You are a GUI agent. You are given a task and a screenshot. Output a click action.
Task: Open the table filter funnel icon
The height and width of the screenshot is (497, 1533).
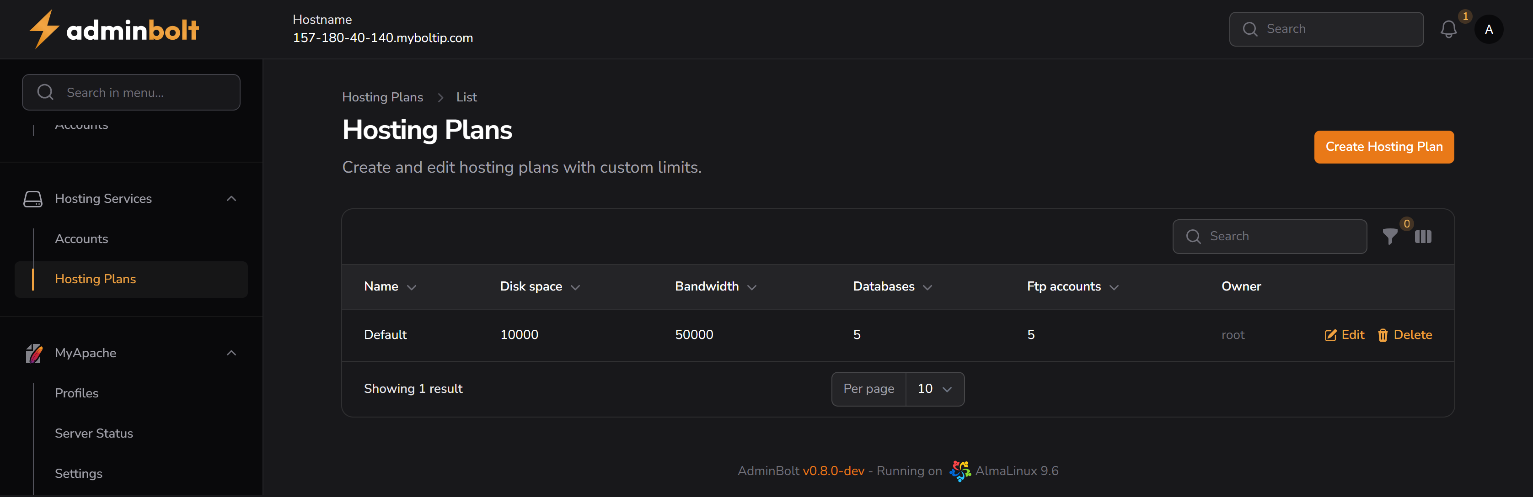1389,237
